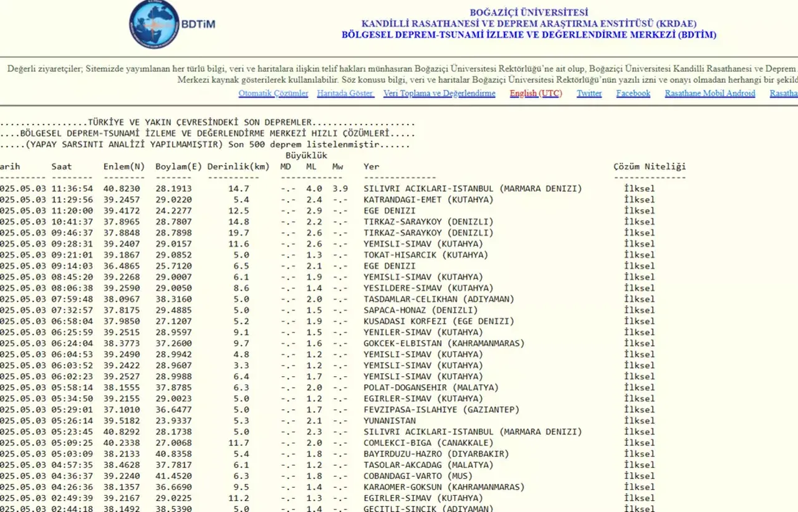
Task: Select the Gokcek-Elbistan (Kahramanmaras) entry
Action: tap(443, 343)
